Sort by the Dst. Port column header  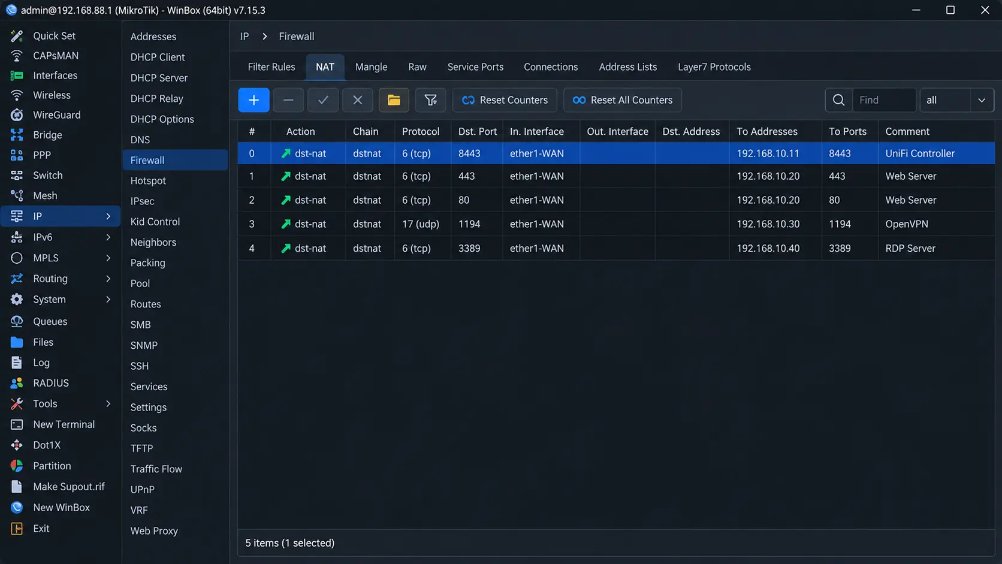[x=477, y=131]
